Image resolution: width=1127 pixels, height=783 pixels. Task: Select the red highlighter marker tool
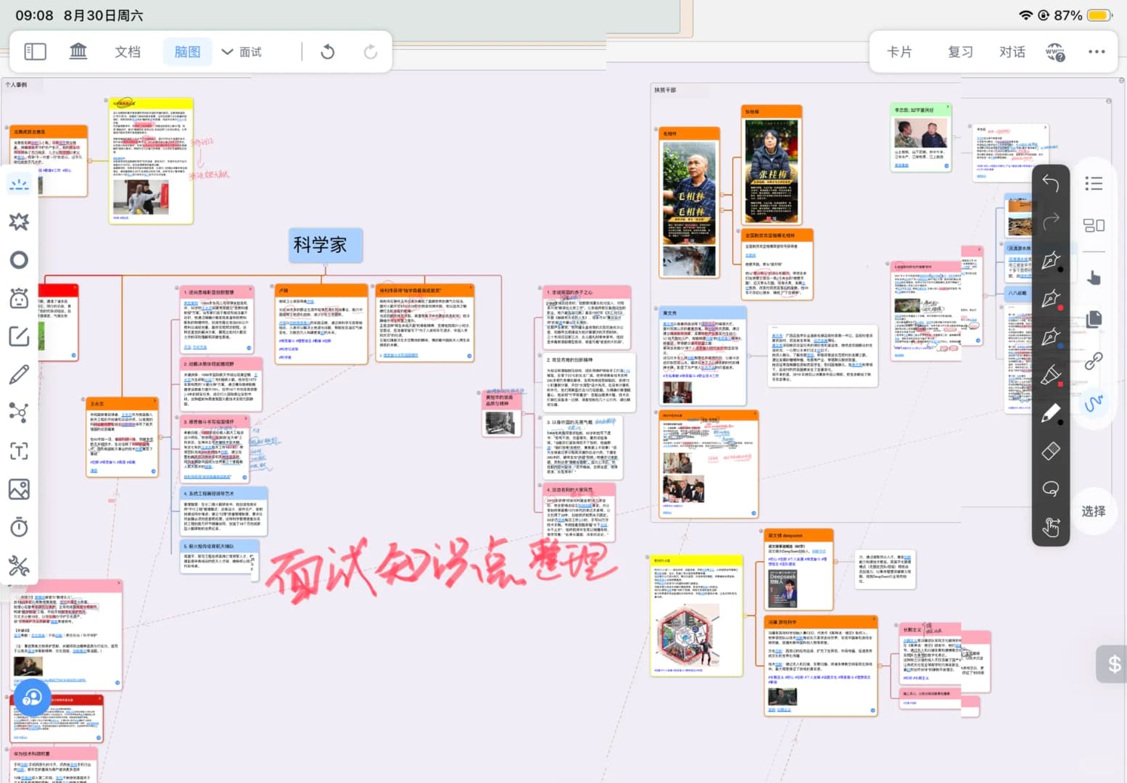(1051, 375)
